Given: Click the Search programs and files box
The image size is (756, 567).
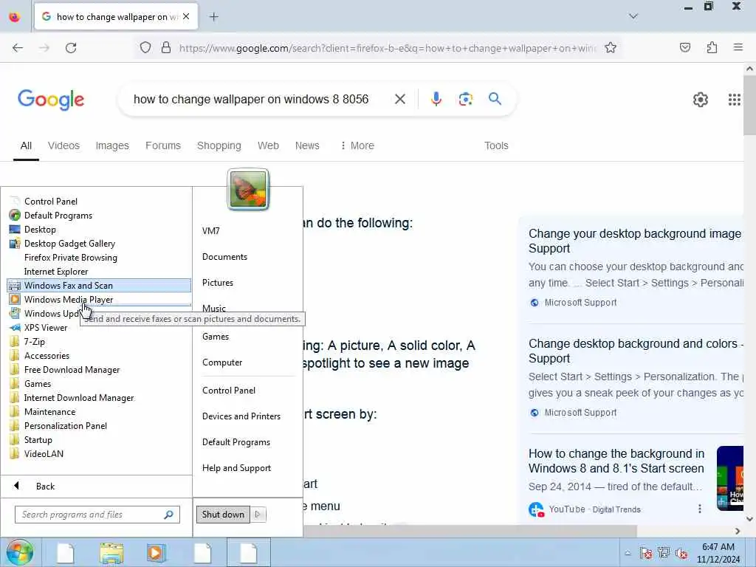Looking at the screenshot, I should 97,515.
